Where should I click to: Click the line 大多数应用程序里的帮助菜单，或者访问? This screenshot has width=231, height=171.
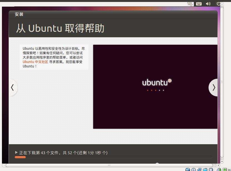point(53,57)
